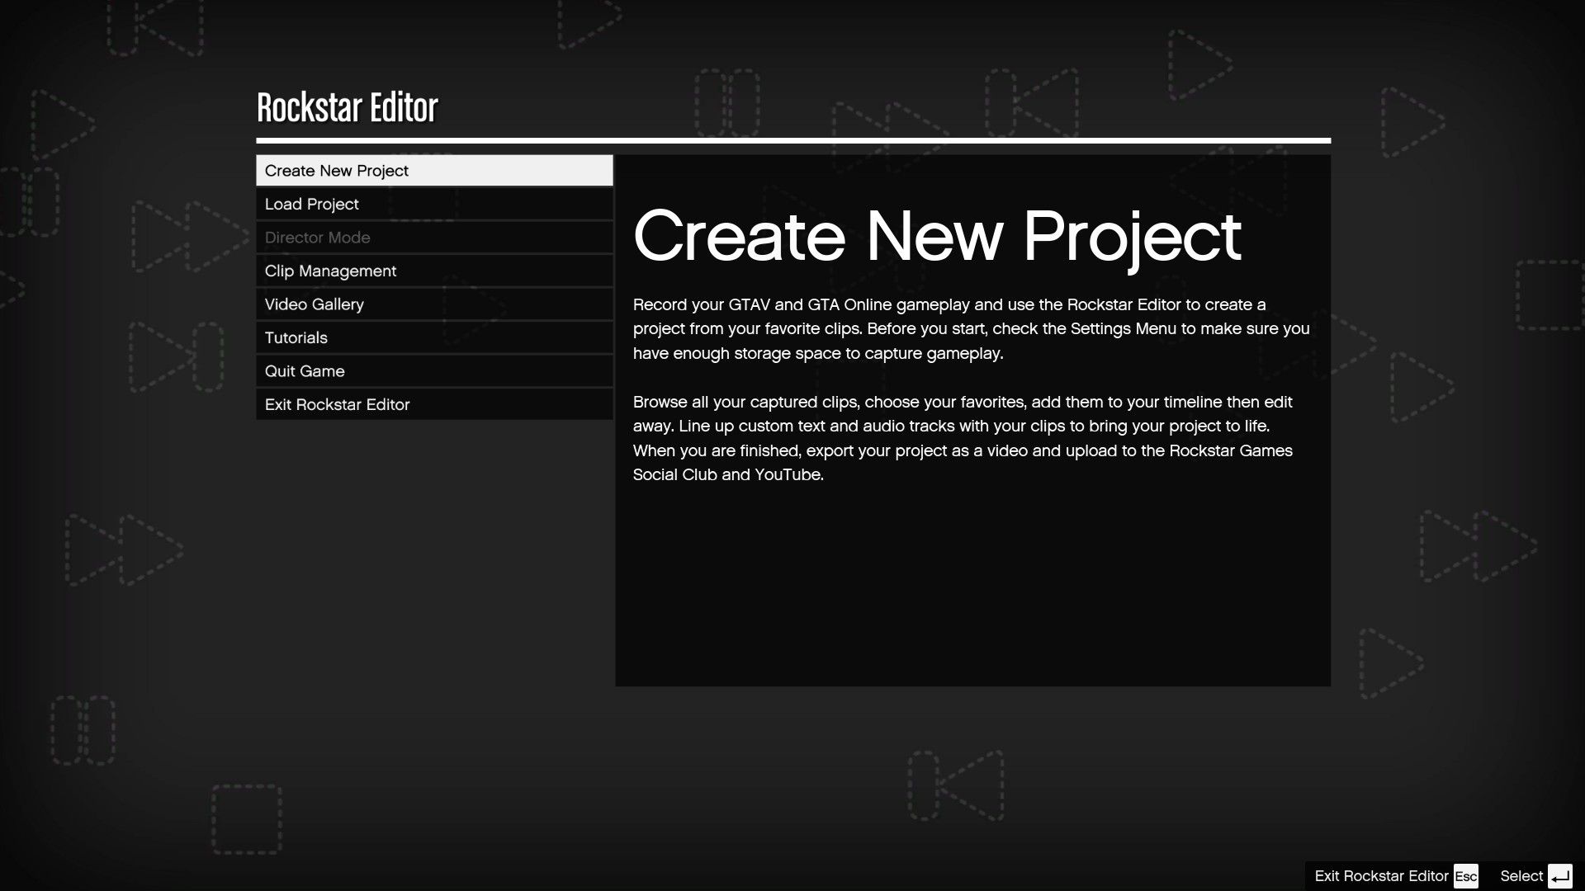Open the Load Project option
The width and height of the screenshot is (1585, 891).
tap(434, 204)
